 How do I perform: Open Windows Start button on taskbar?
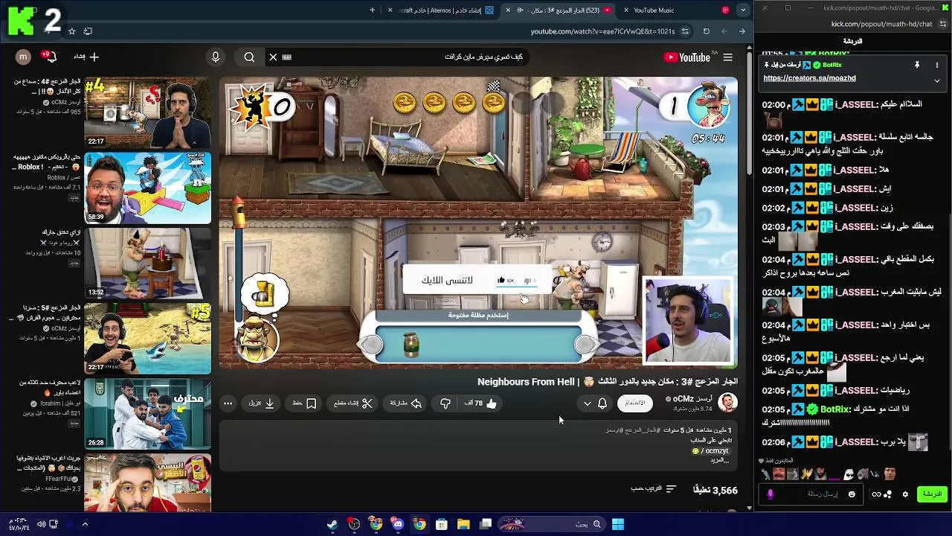tap(618, 524)
